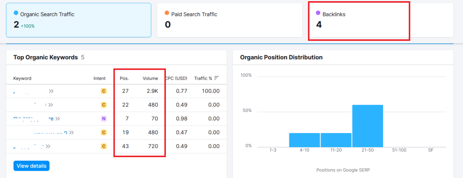Image resolution: width=463 pixels, height=178 pixels.
Task: Expand double-chevron in row with position 7
Action: [x=58, y=119]
